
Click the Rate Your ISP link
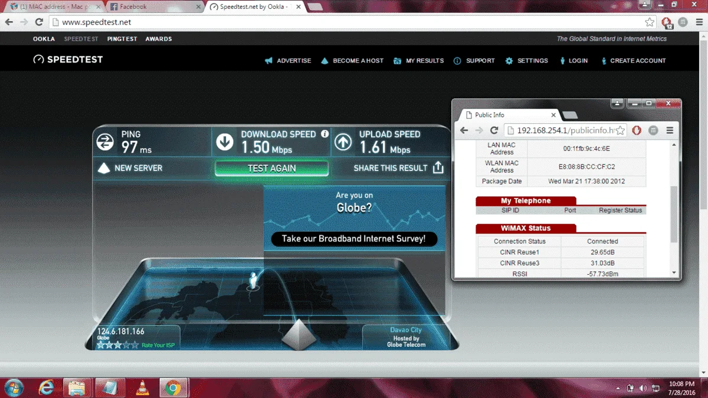158,345
